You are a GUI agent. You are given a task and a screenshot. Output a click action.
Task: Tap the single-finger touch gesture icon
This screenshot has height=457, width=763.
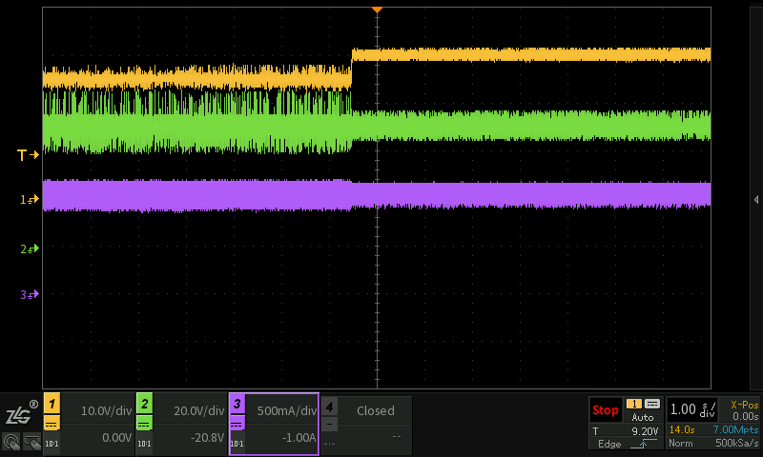pos(11,442)
